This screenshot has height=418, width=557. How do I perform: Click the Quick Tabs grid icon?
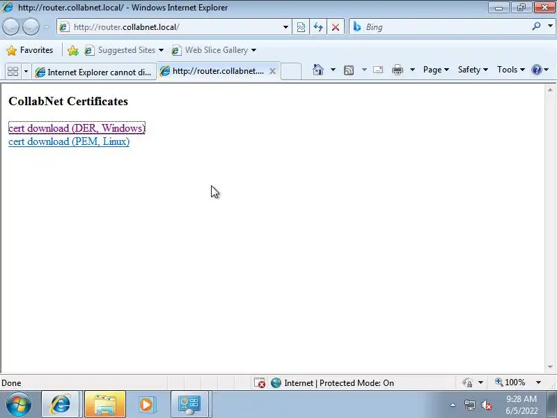13,72
